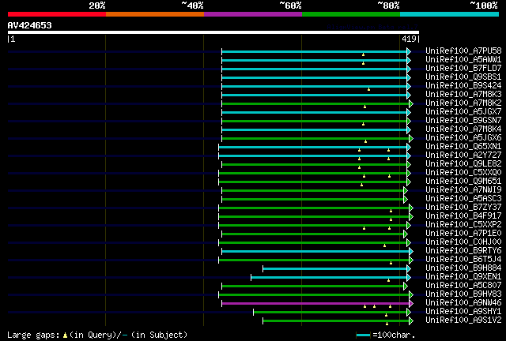Select the UniRef100_A7M8K4 label

point(463,129)
